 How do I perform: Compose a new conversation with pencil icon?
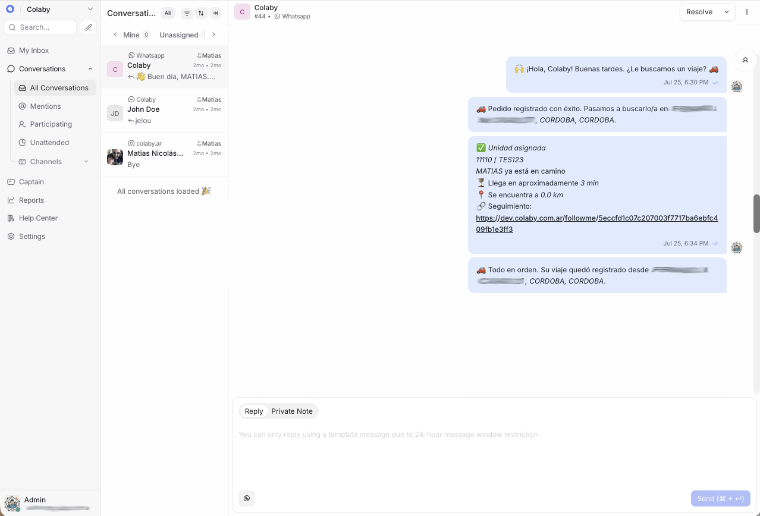tap(88, 27)
